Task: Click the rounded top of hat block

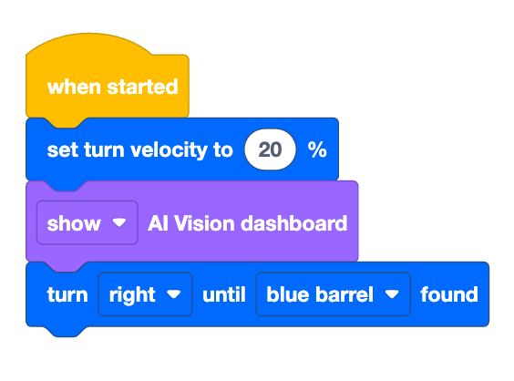Action: click(89, 43)
